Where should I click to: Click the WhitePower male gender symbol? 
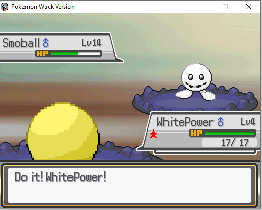(220, 122)
